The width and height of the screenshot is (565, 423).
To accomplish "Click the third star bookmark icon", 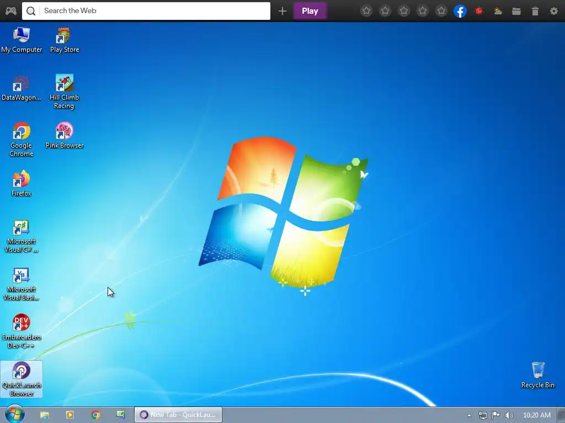I will pos(404,11).
